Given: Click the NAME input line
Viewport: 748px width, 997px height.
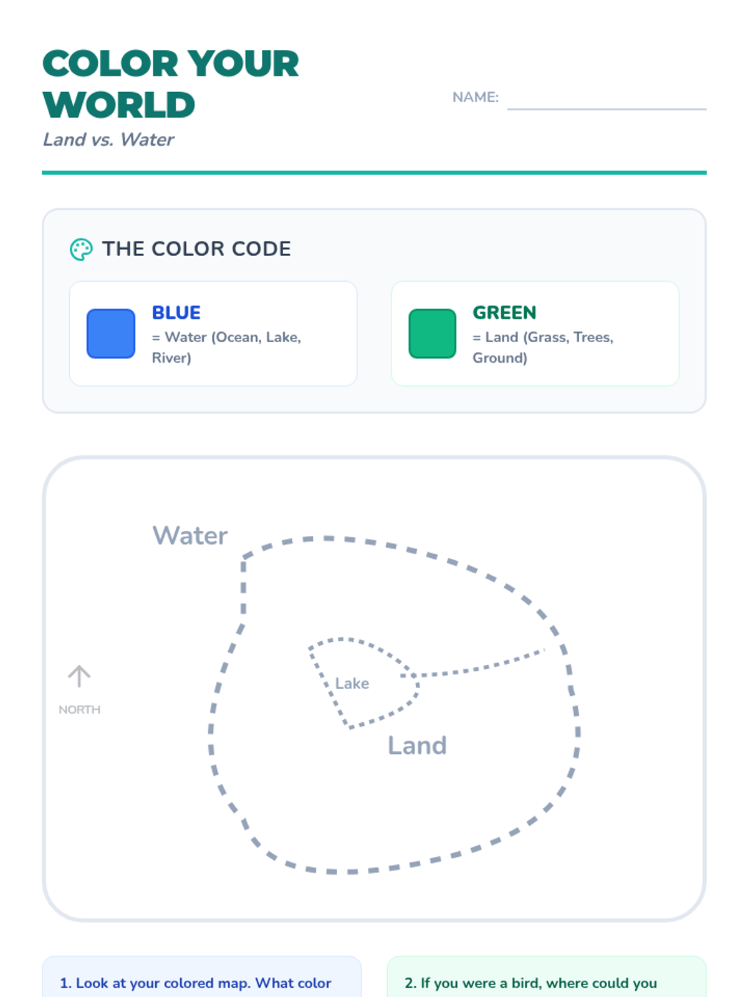Looking at the screenshot, I should (606, 100).
